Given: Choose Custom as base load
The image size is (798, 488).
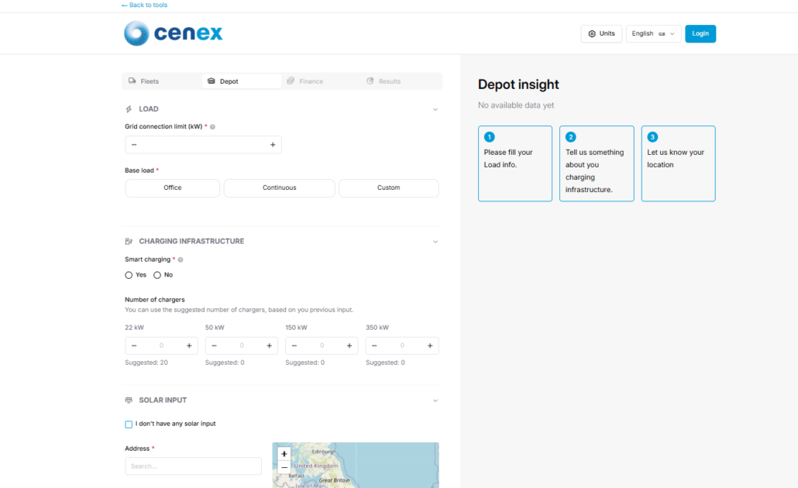Looking at the screenshot, I should [x=389, y=187].
